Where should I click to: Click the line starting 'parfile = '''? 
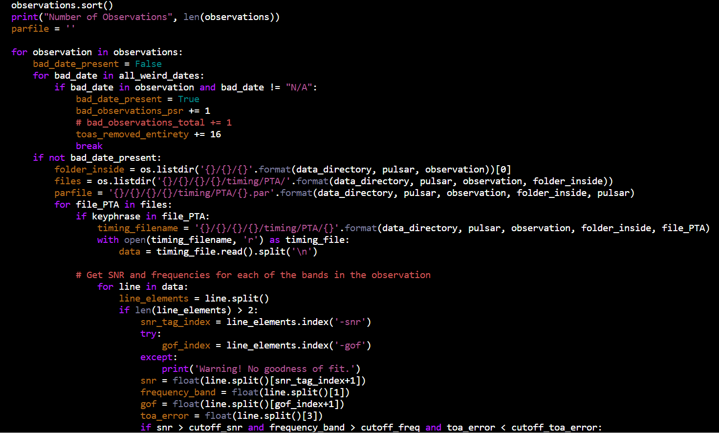(x=44, y=29)
